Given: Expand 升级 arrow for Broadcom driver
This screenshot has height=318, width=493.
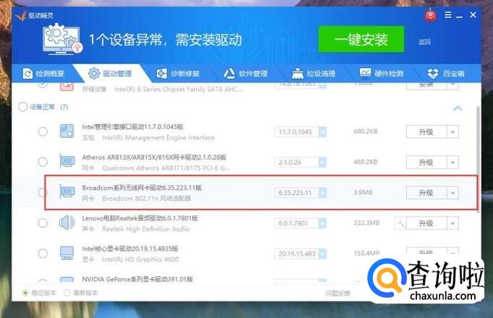Looking at the screenshot, I should (453, 193).
